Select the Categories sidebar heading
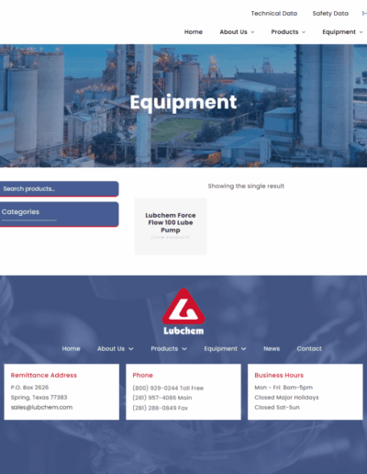 (x=20, y=212)
